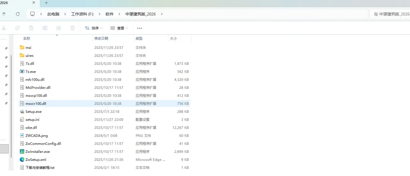Select the ZwInstaller.exe application icon

point(22,151)
